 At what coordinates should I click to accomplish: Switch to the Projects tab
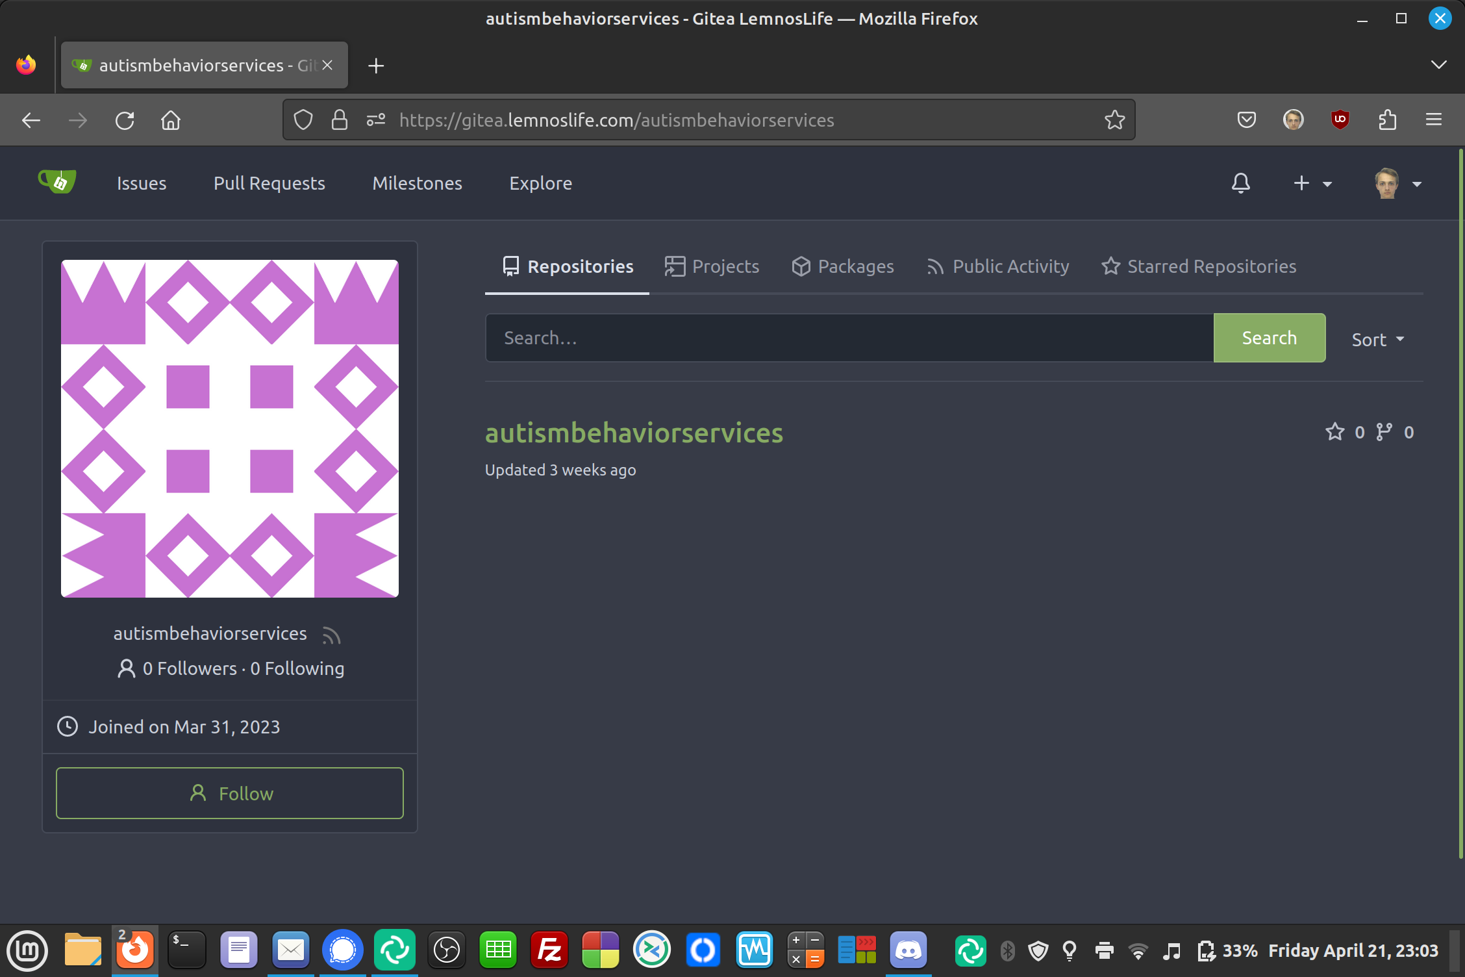(x=712, y=266)
